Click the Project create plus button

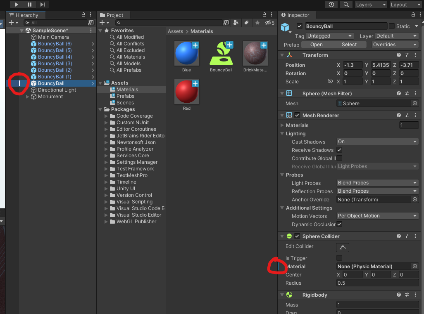[104, 23]
